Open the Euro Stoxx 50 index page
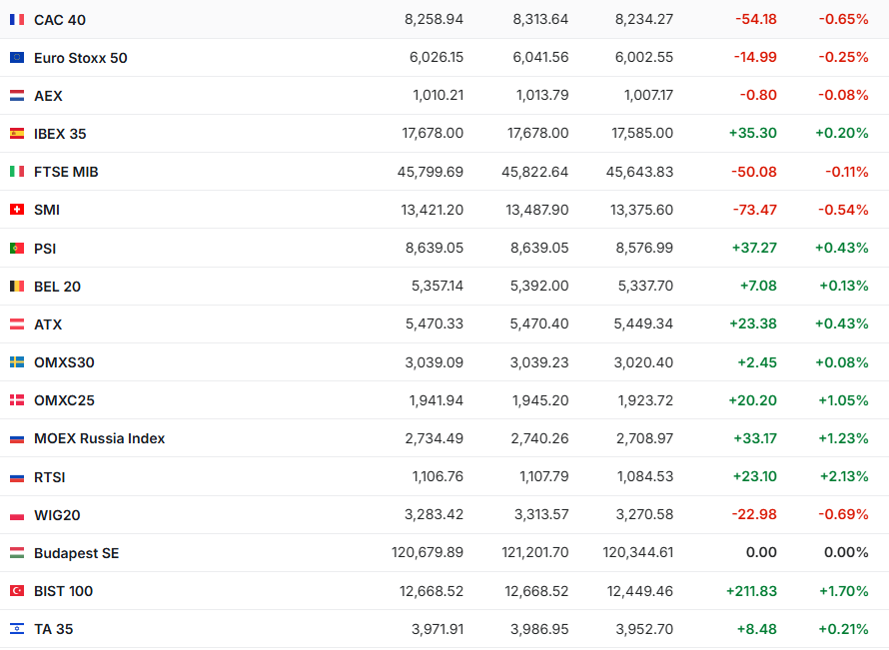 (x=81, y=58)
